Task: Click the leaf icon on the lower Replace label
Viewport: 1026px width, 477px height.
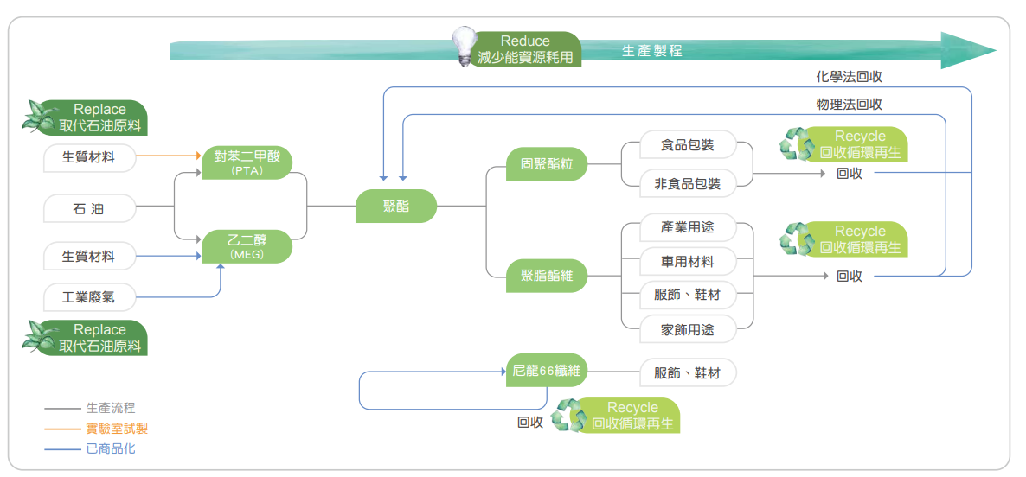Action: 42,337
